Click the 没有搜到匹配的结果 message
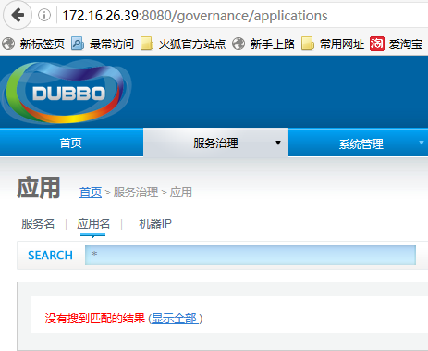 (95, 318)
